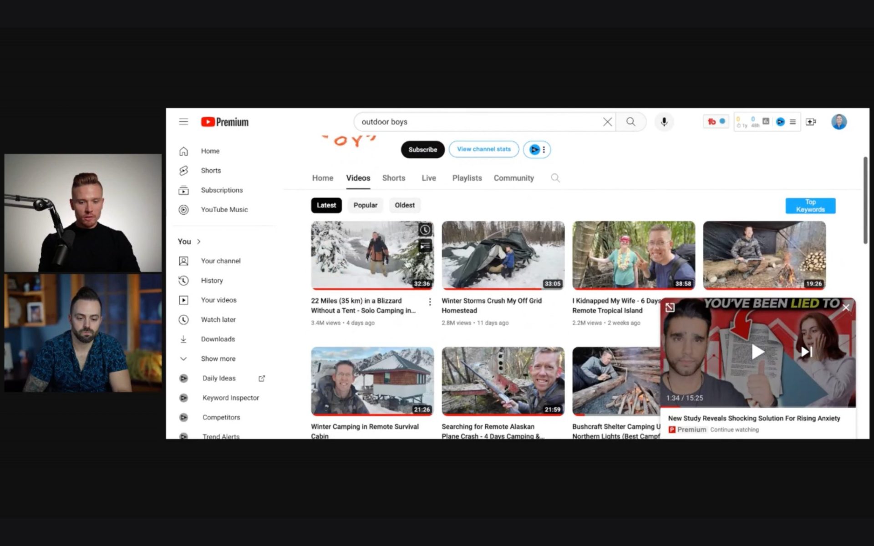Open the Daily Ideas tool
The height and width of the screenshot is (546, 874).
[x=218, y=377]
